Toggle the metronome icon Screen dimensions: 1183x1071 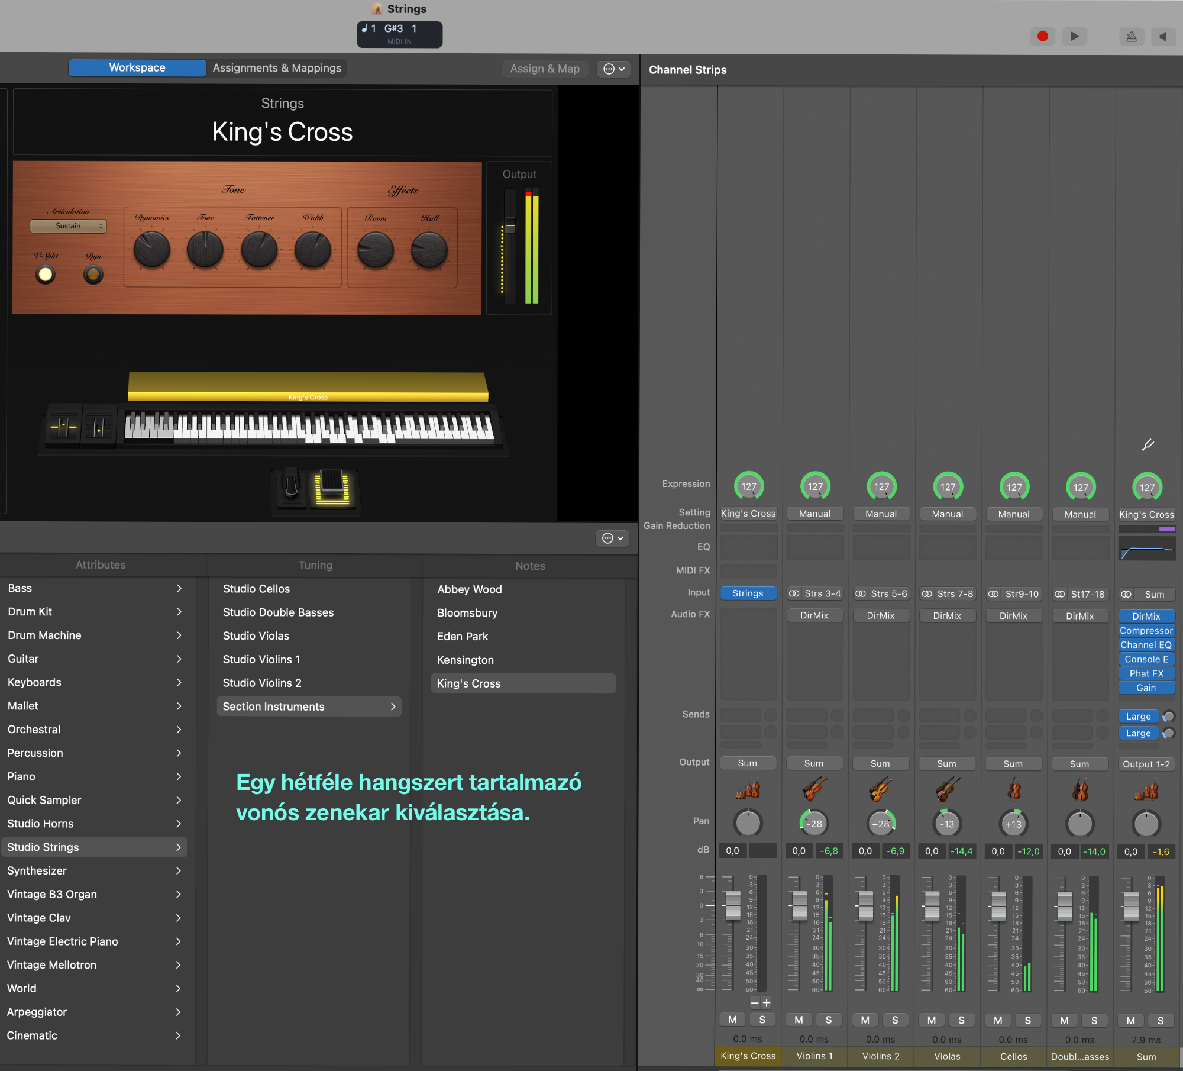point(1132,37)
